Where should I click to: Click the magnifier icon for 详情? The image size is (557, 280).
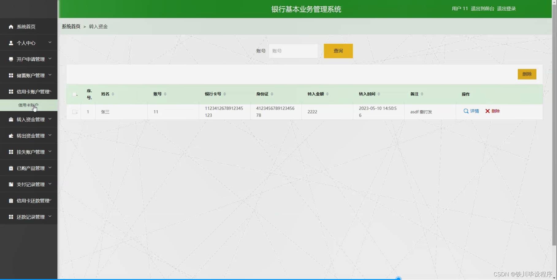(x=466, y=111)
